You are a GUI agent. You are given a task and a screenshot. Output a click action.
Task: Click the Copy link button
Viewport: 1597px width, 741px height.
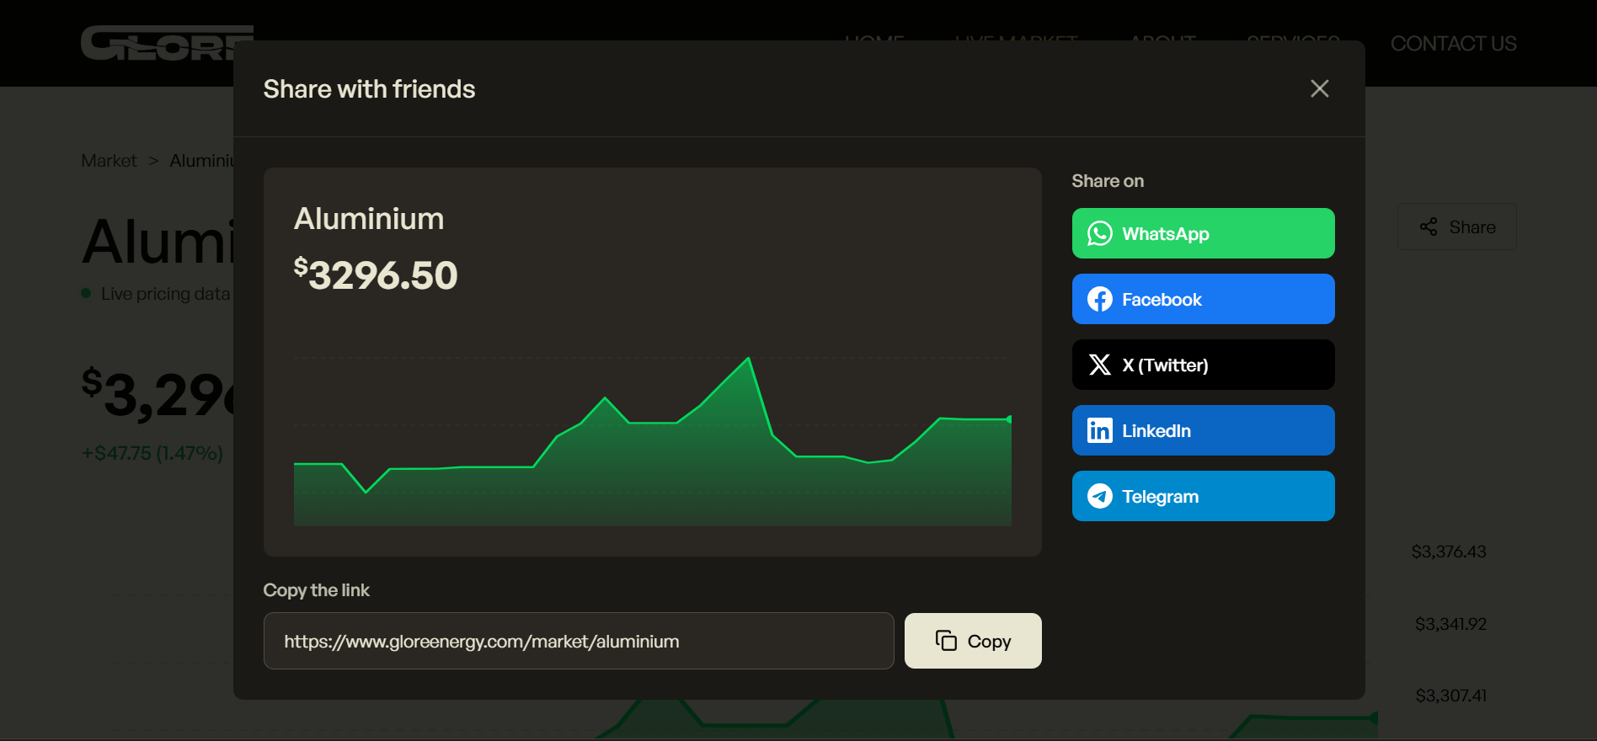pyautogui.click(x=973, y=641)
